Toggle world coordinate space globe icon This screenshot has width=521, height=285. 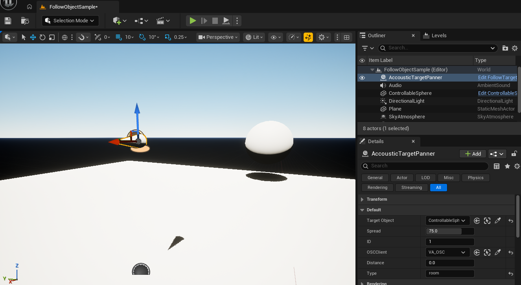[x=65, y=37]
